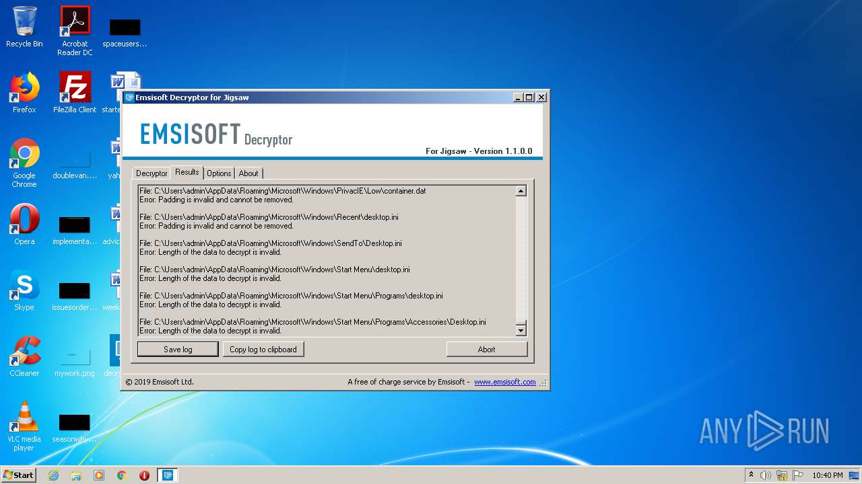
Task: Click the © 2019 Emsisoft Ltd. text
Action: [x=160, y=382]
